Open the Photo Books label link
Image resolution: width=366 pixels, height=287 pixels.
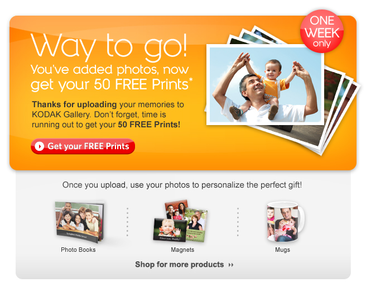coord(78,250)
